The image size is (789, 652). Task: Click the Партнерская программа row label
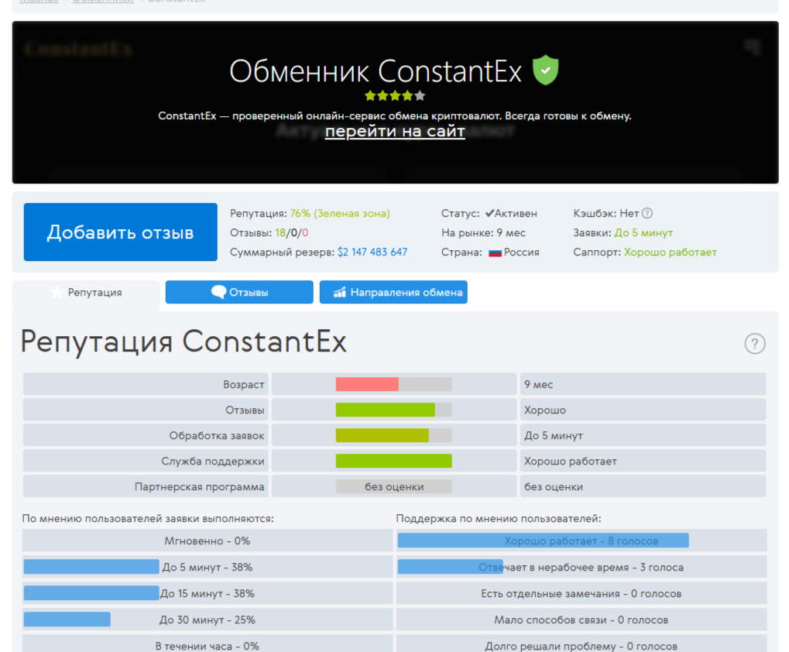click(199, 487)
